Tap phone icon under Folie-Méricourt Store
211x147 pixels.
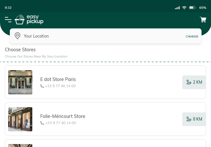coord(42,123)
